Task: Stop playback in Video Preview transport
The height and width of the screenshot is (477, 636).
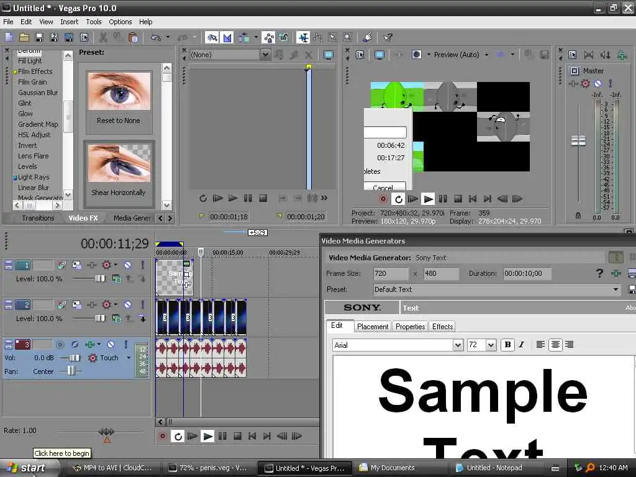Action: coord(458,199)
